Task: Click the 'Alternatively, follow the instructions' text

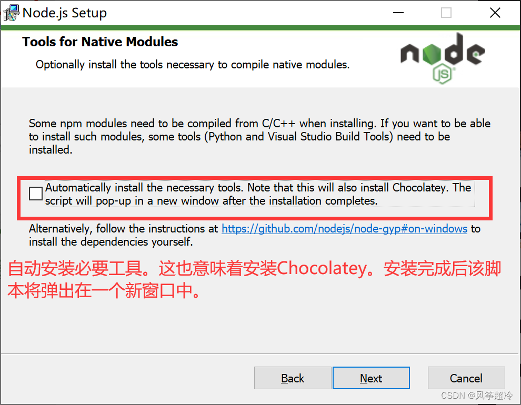Action: coord(123,229)
